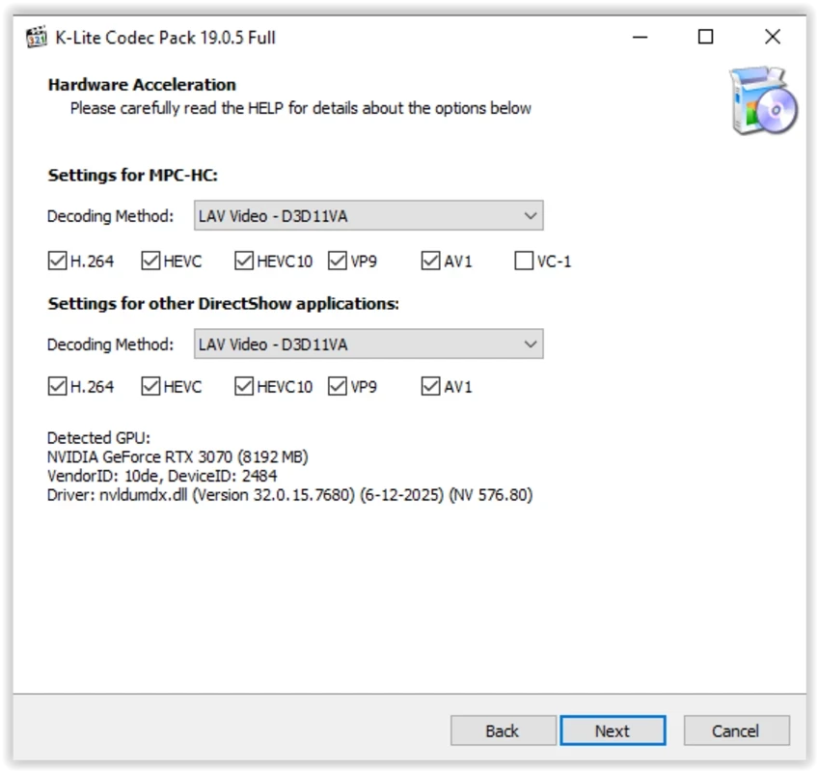Click the installer disc logo in the header

(x=763, y=101)
